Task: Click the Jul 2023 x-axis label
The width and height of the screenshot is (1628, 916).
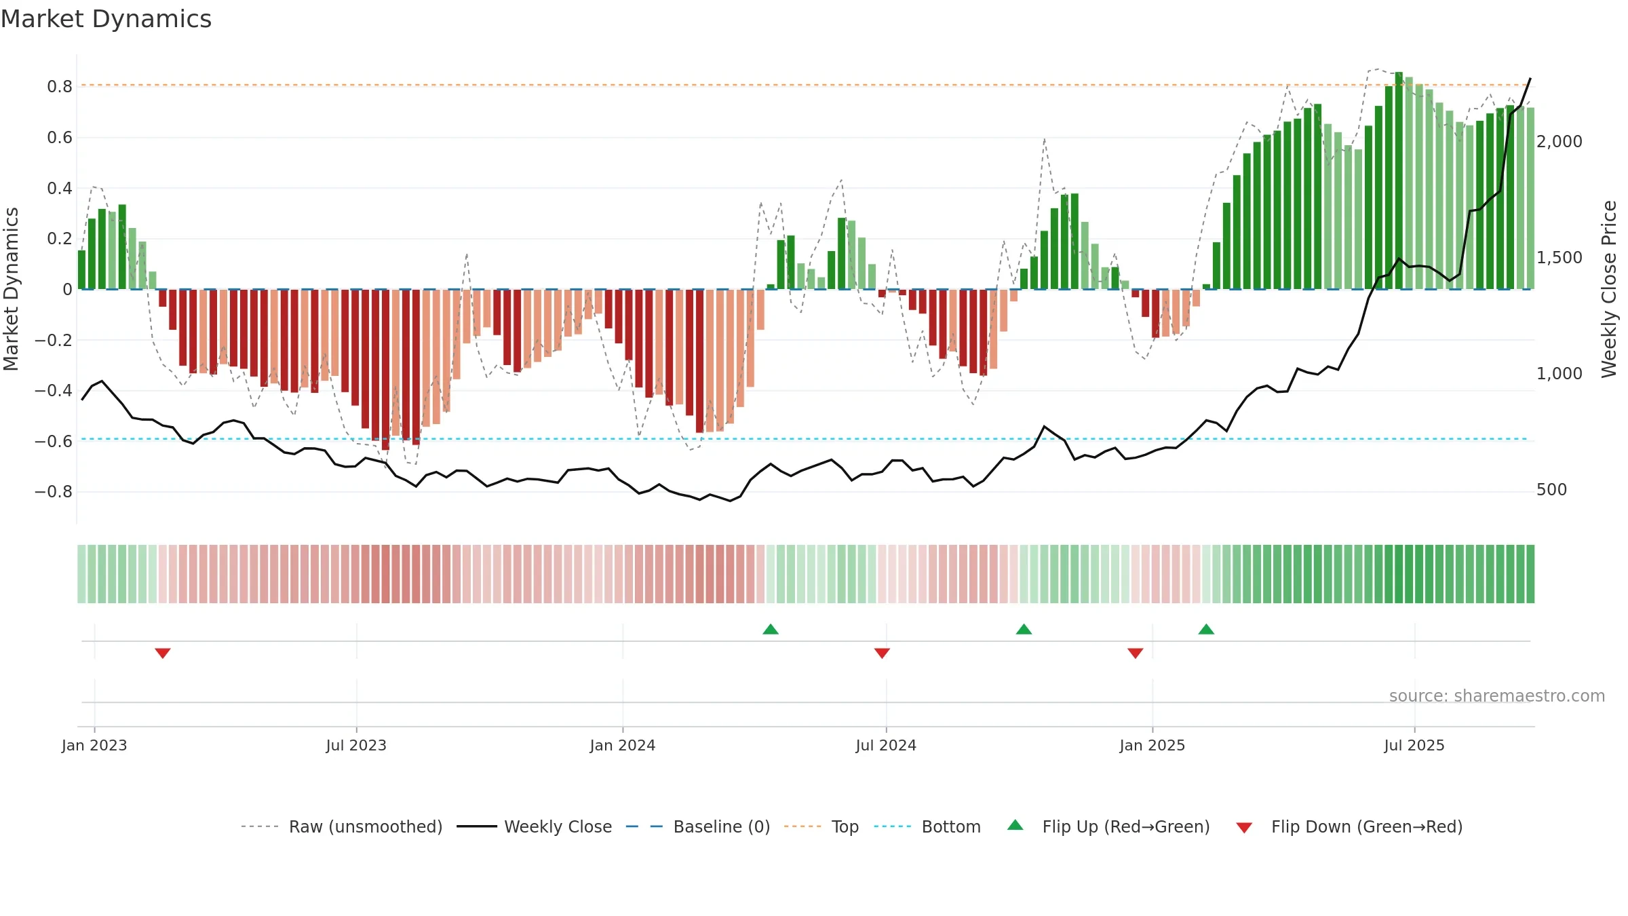Action: (x=356, y=745)
